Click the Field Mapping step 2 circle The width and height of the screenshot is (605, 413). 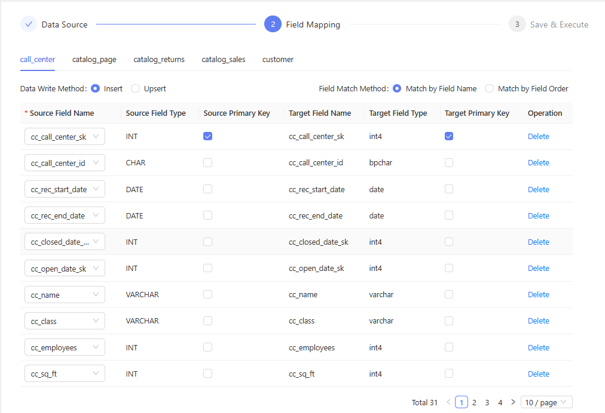[x=273, y=24]
